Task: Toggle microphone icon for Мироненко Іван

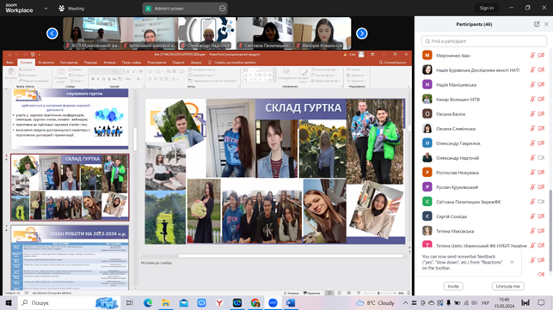Action: click(532, 55)
